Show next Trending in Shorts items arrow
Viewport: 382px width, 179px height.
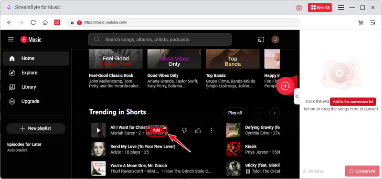(x=274, y=113)
